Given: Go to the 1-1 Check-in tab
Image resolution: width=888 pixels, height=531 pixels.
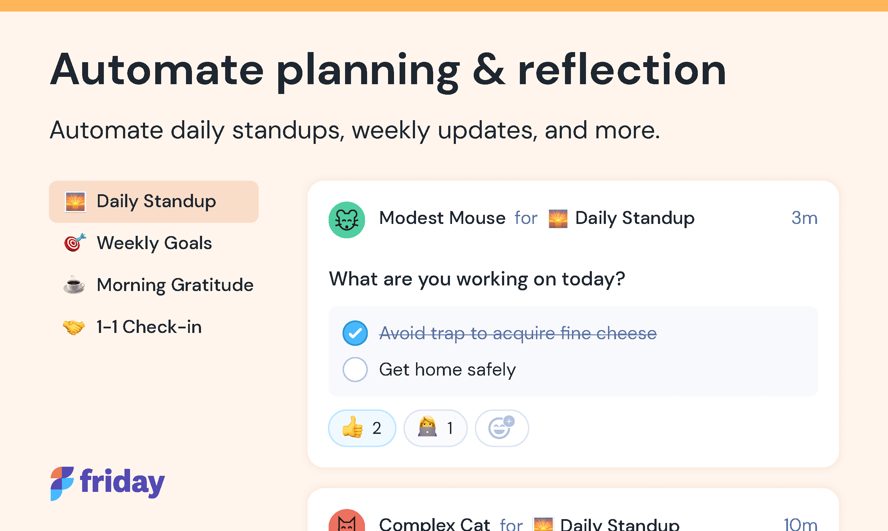Looking at the screenshot, I should 149,327.
